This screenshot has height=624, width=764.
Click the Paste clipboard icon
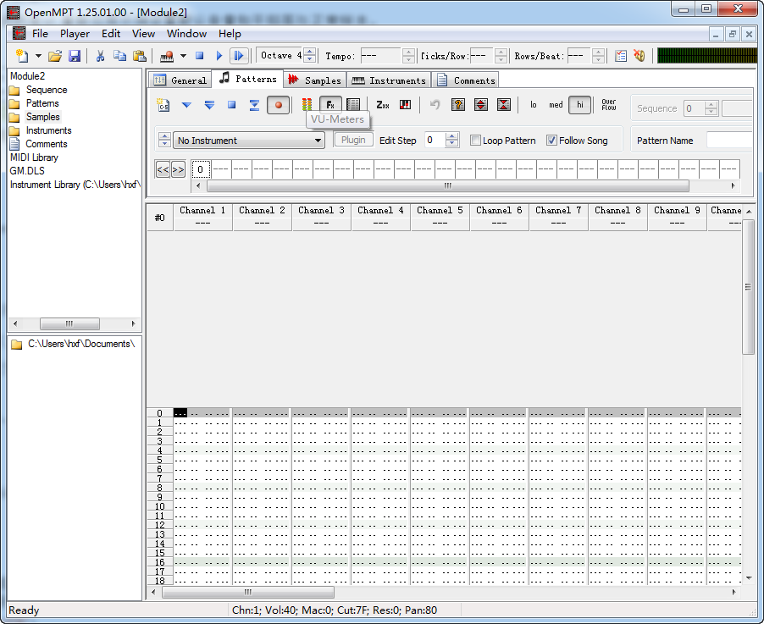139,56
